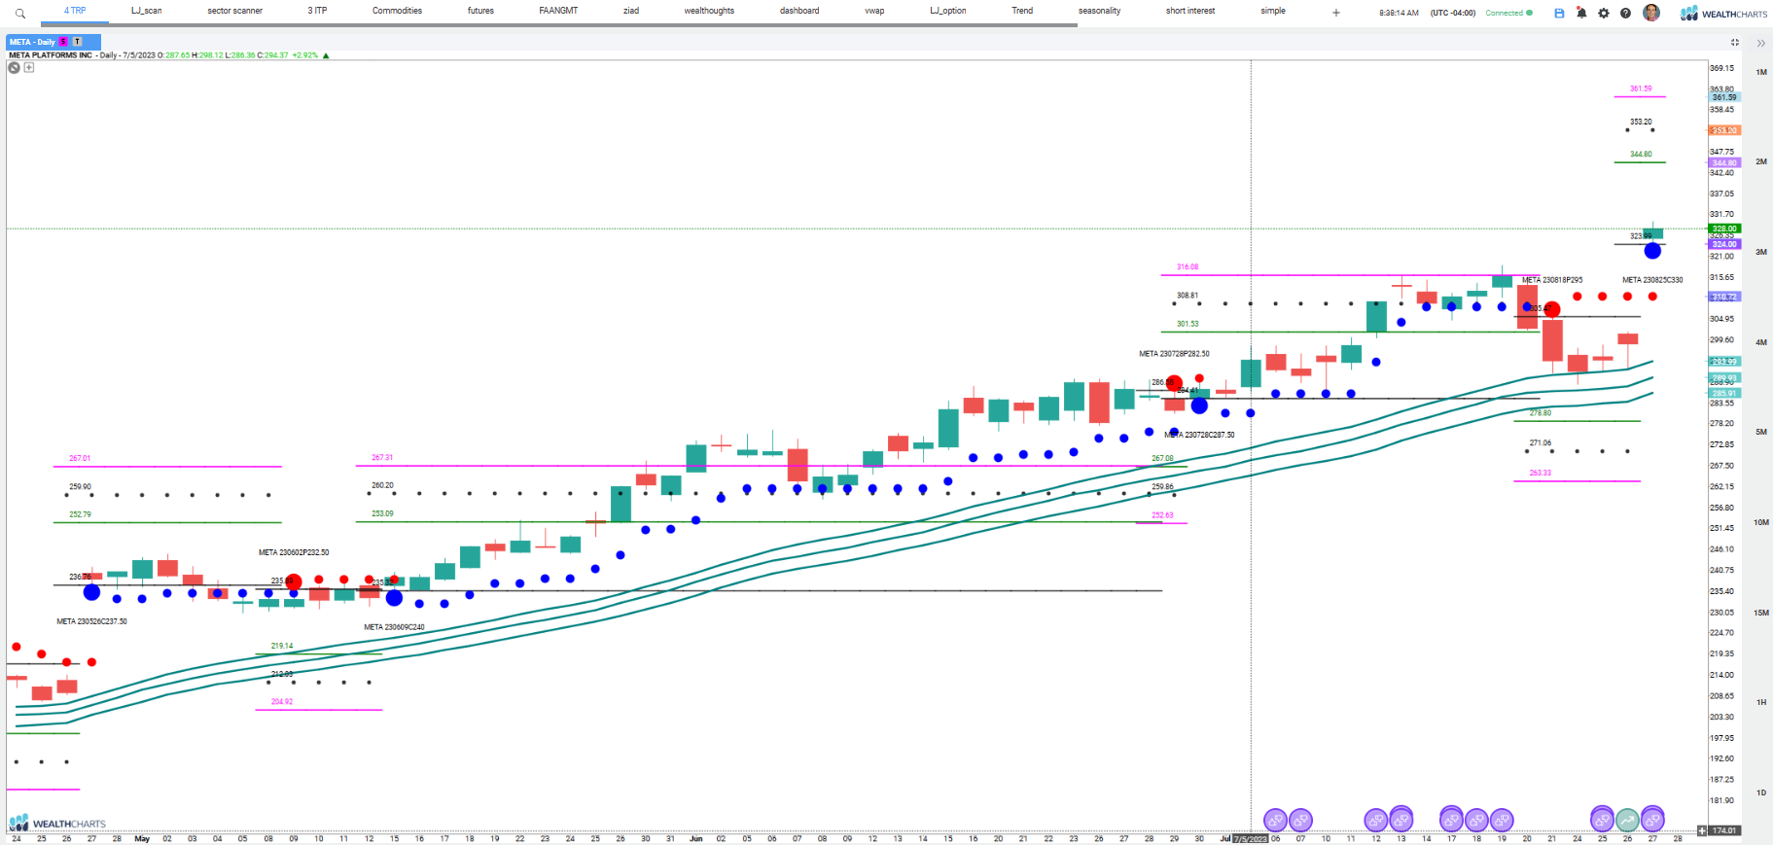Click the green 328.00 current price tag
This screenshot has height=845, width=1773.
(1724, 229)
